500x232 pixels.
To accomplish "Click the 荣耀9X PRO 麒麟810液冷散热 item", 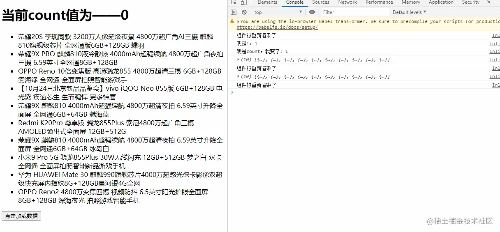I will 121,58.
